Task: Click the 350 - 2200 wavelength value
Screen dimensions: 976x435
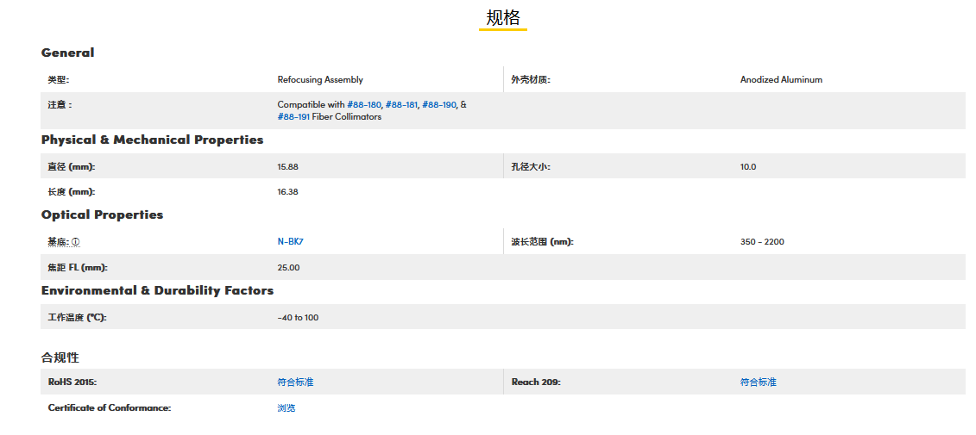Action: (x=762, y=242)
